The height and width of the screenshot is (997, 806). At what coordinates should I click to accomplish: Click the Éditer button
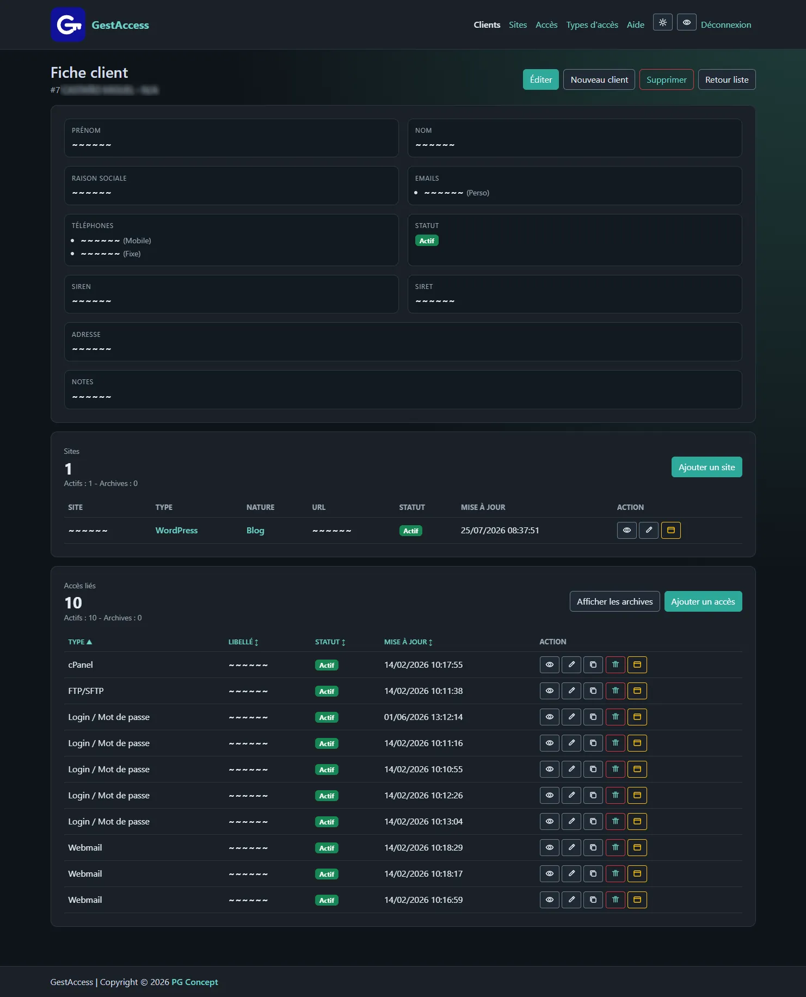pyautogui.click(x=540, y=79)
